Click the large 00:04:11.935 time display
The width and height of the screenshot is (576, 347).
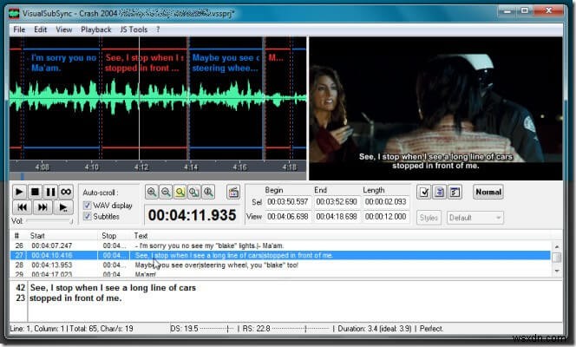pyautogui.click(x=192, y=215)
